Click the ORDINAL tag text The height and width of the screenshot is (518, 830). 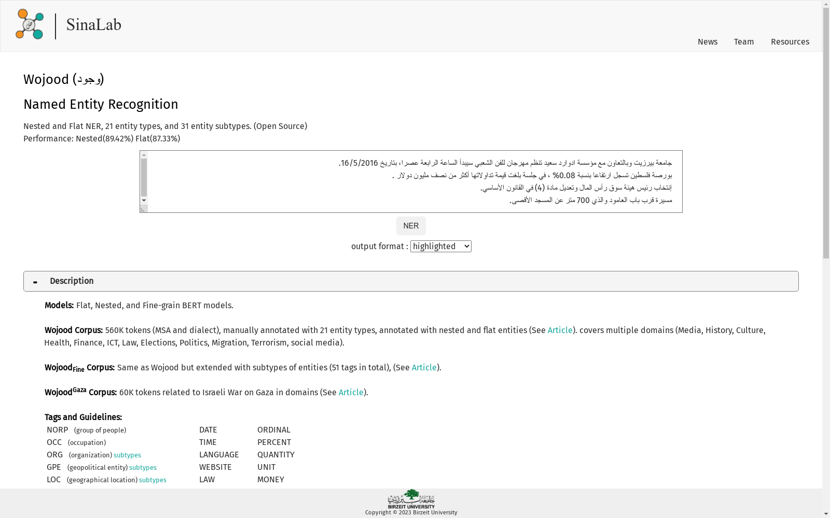274,430
